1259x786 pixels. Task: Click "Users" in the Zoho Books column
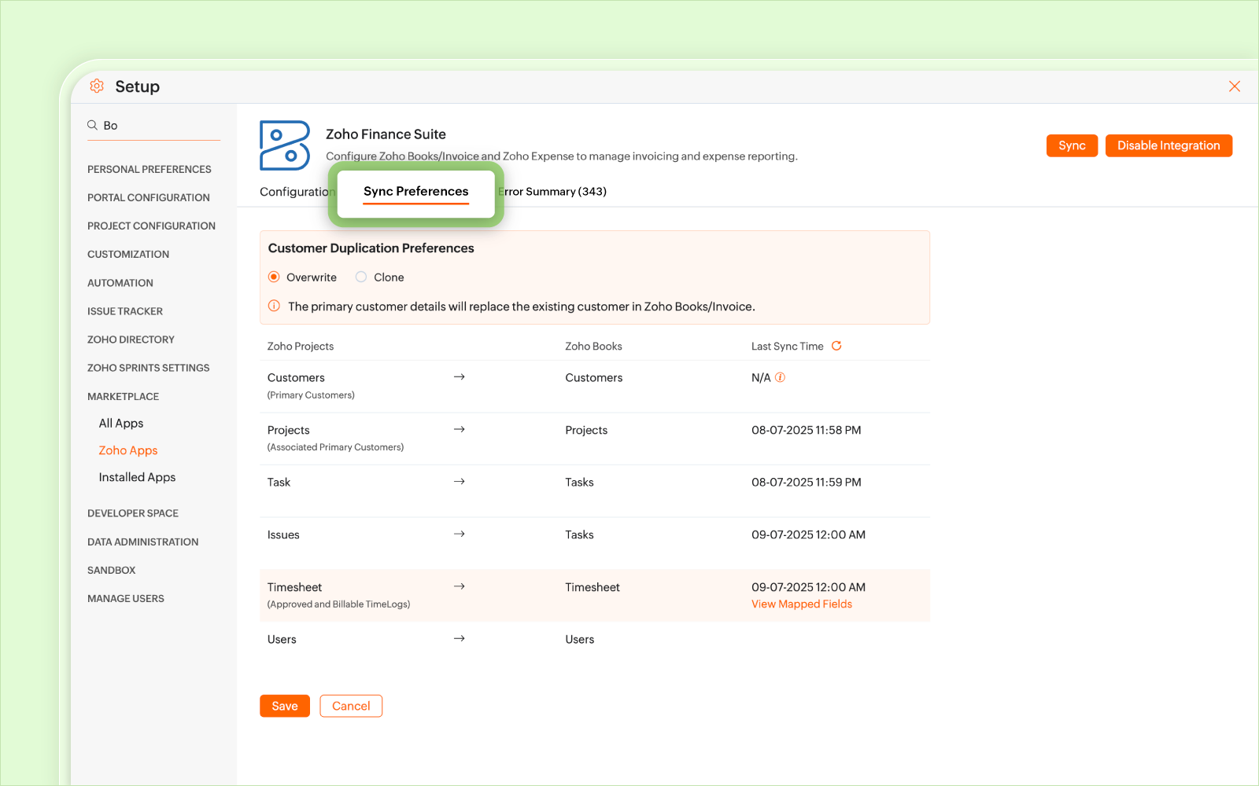point(580,639)
